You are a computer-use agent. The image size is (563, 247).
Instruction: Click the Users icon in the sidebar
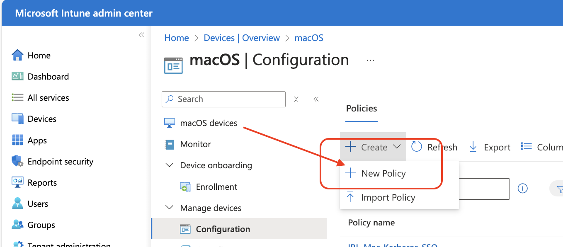[17, 203]
